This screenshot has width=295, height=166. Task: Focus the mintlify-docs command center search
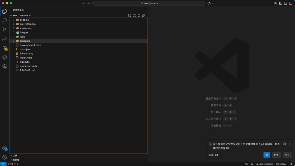point(149,3)
